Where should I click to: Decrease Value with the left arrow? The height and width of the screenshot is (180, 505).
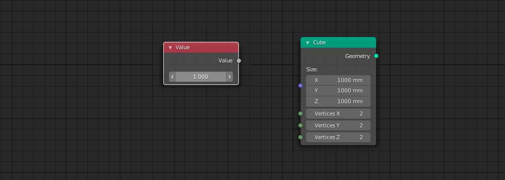173,77
